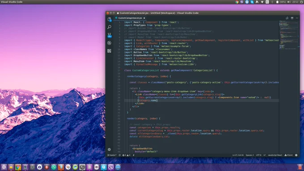Viewport: 304px width, 171px height.
Task: Open battery indicator in top panel
Action: point(281,2)
